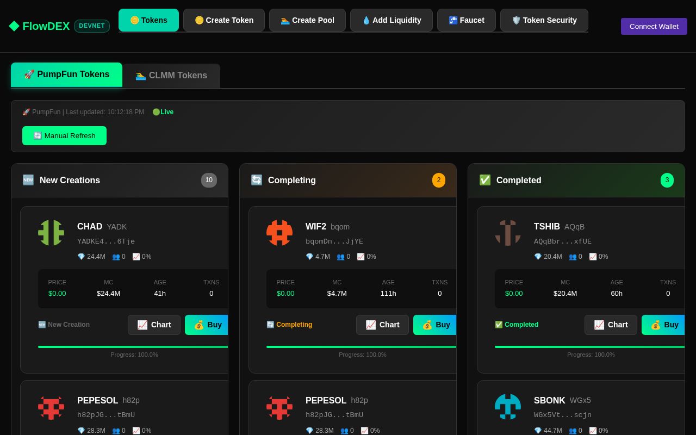696x435 pixels.
Task: Click PEPESOL avatar in New Creations column
Action: coord(51,407)
